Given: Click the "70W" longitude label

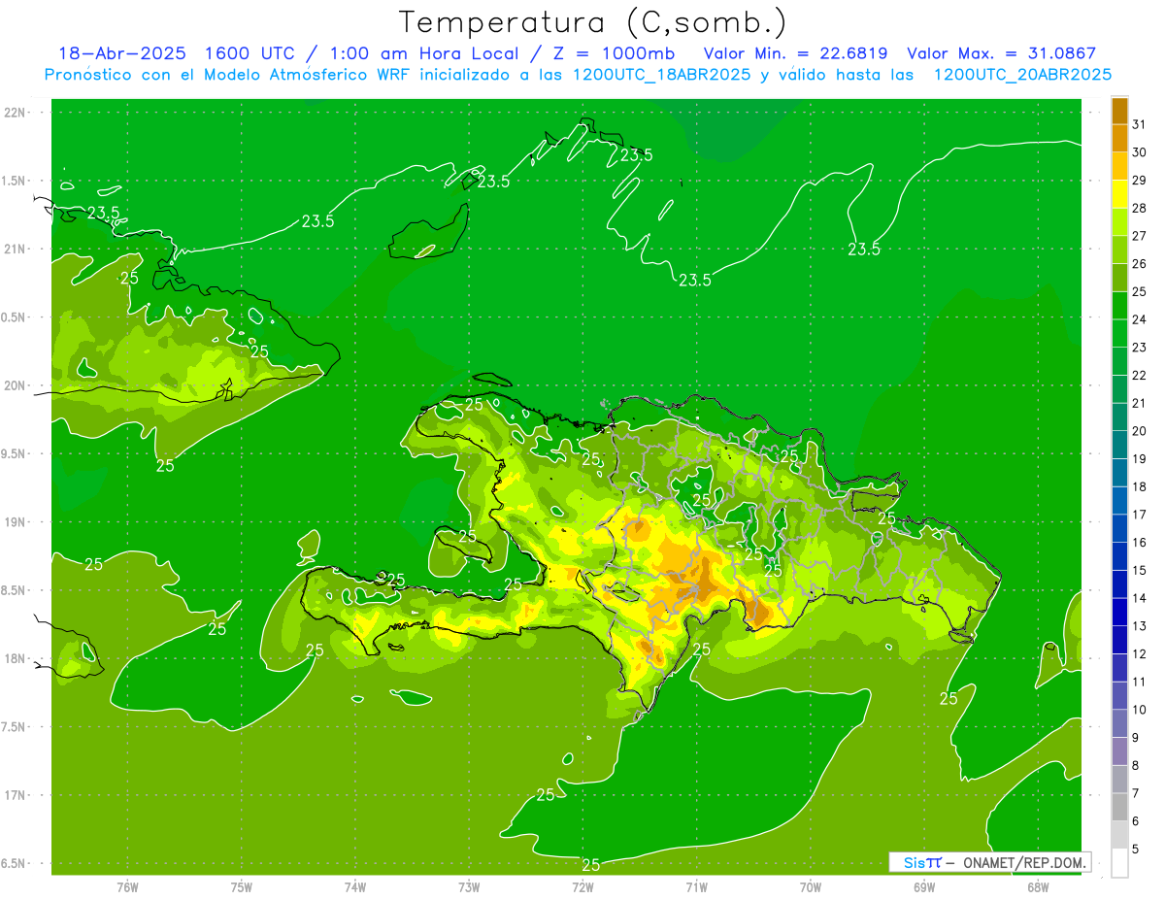Looking at the screenshot, I should (x=811, y=887).
